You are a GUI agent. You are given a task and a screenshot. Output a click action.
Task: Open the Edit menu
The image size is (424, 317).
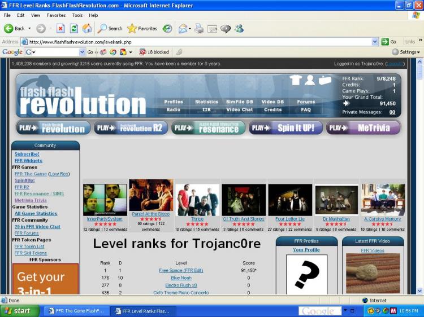pyautogui.click(x=20, y=15)
